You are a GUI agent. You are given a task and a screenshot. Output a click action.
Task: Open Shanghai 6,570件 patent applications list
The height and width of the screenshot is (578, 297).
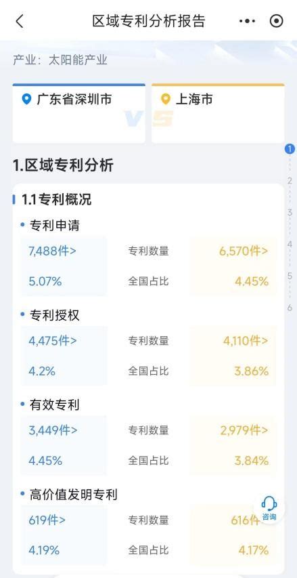[244, 251]
